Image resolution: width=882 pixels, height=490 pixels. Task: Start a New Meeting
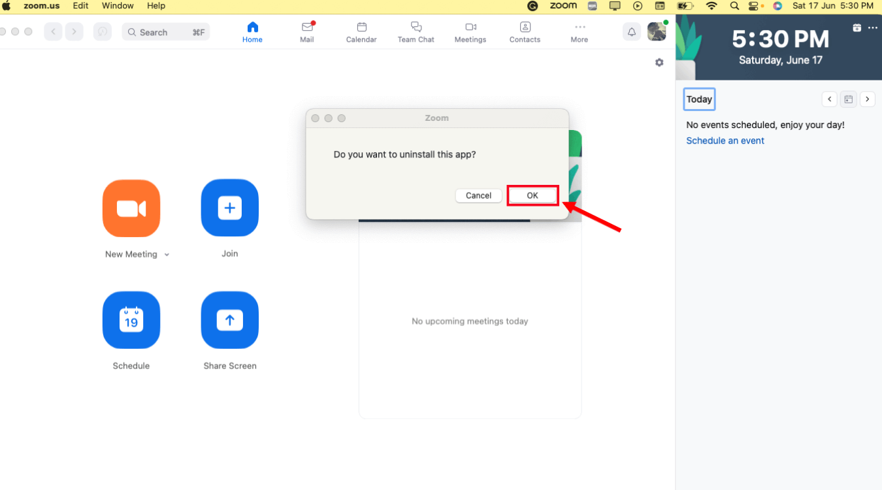point(131,208)
